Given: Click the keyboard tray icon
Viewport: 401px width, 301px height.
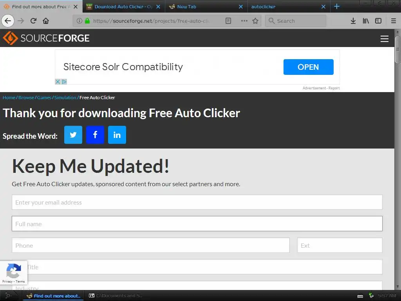Looking at the screenshot, I should 360,296.
